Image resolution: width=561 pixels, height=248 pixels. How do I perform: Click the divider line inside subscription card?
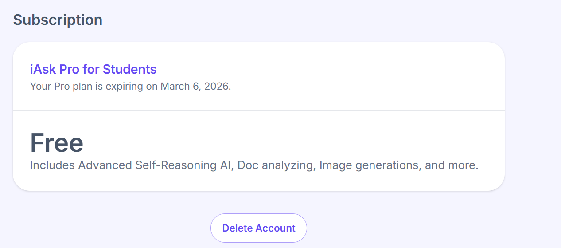[x=259, y=110]
